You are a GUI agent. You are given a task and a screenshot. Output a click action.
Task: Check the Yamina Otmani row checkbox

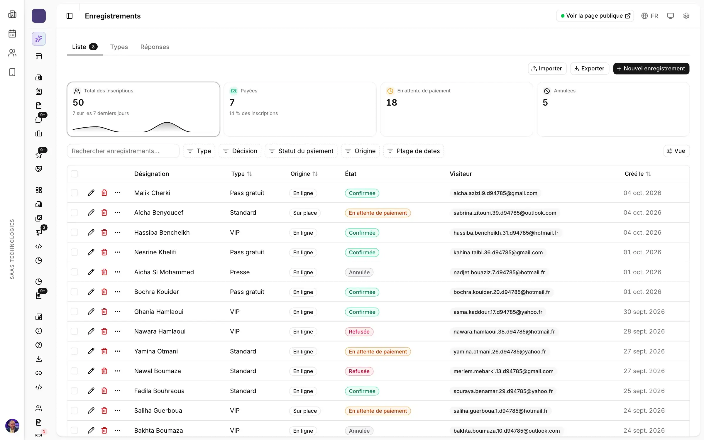75,351
